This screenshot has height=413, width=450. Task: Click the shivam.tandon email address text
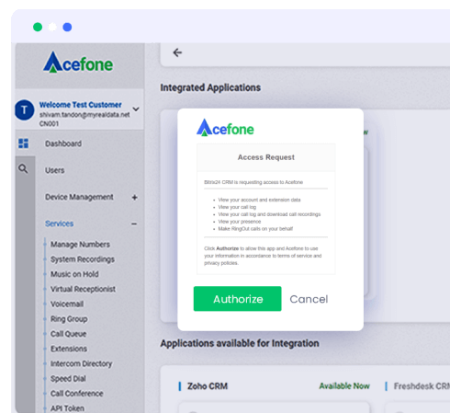click(84, 115)
